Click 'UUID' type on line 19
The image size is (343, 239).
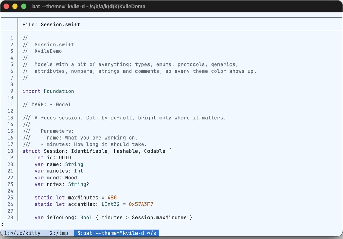(65, 158)
